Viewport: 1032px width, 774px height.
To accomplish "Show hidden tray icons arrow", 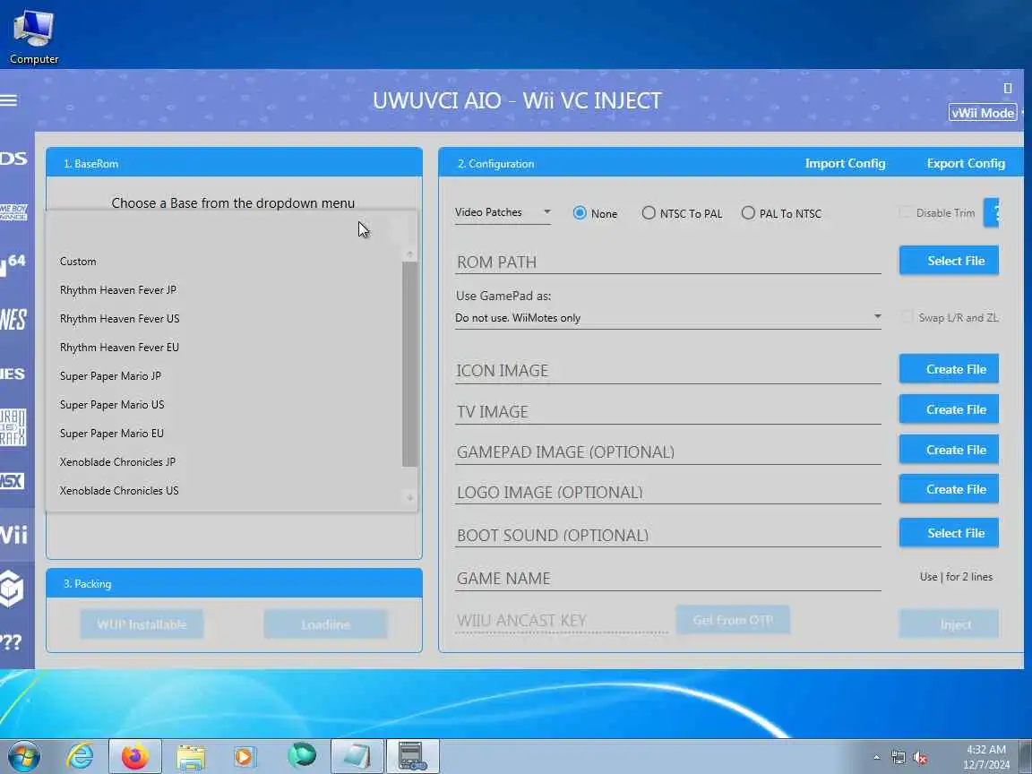I will click(877, 758).
